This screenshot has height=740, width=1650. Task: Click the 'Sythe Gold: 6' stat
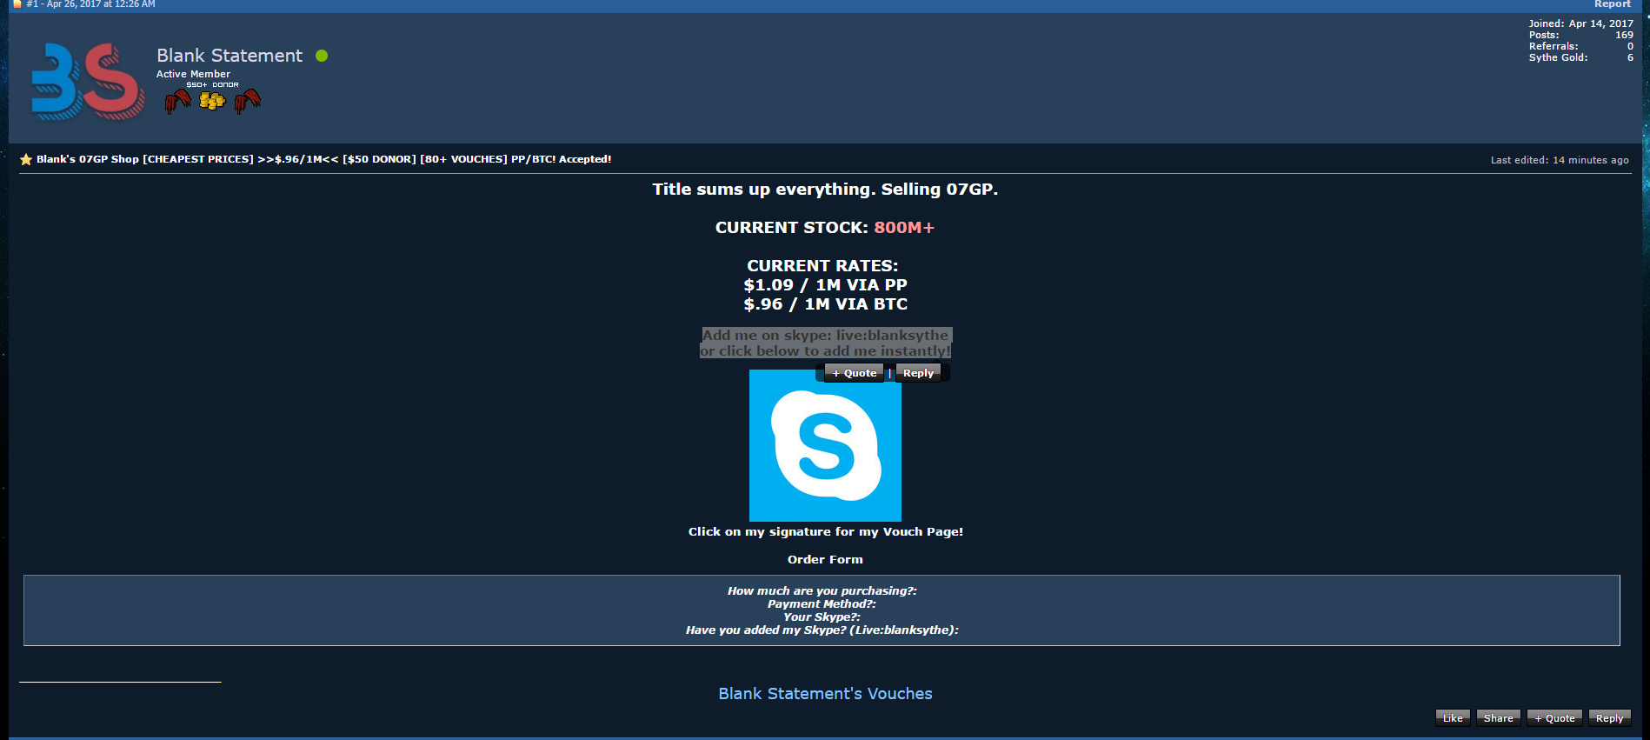tap(1580, 57)
